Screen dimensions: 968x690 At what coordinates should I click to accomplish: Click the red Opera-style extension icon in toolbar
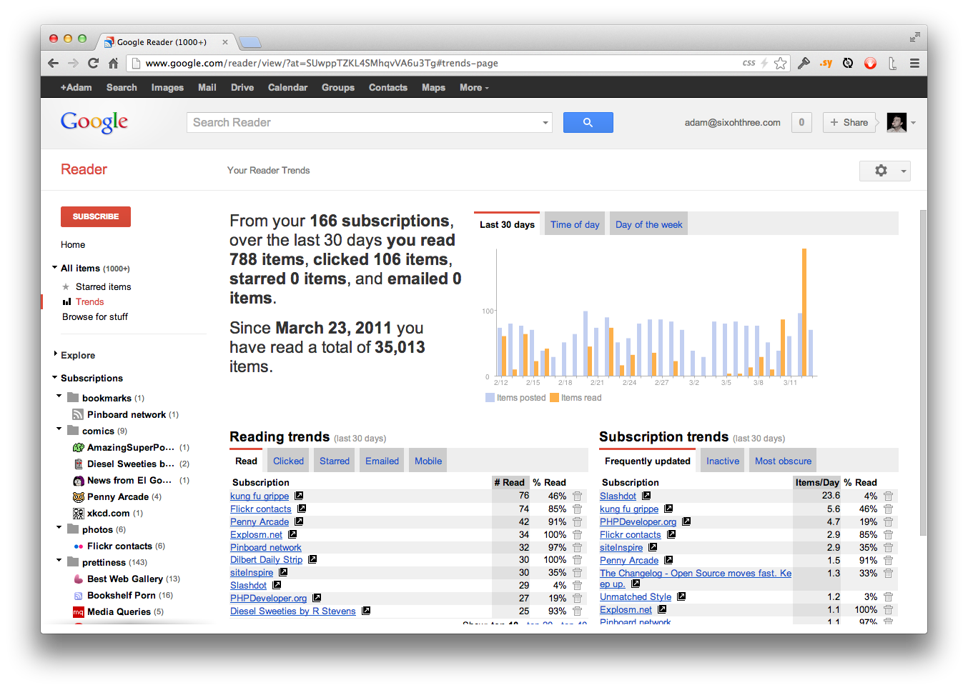[870, 63]
